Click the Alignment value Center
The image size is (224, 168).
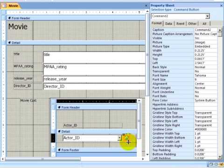pyautogui.click(x=206, y=84)
